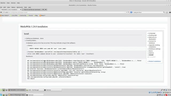The height and width of the screenshot is (96, 171).
Task: Switch to MediaWiki Firefox guest taskbar item
Action: [17, 90]
